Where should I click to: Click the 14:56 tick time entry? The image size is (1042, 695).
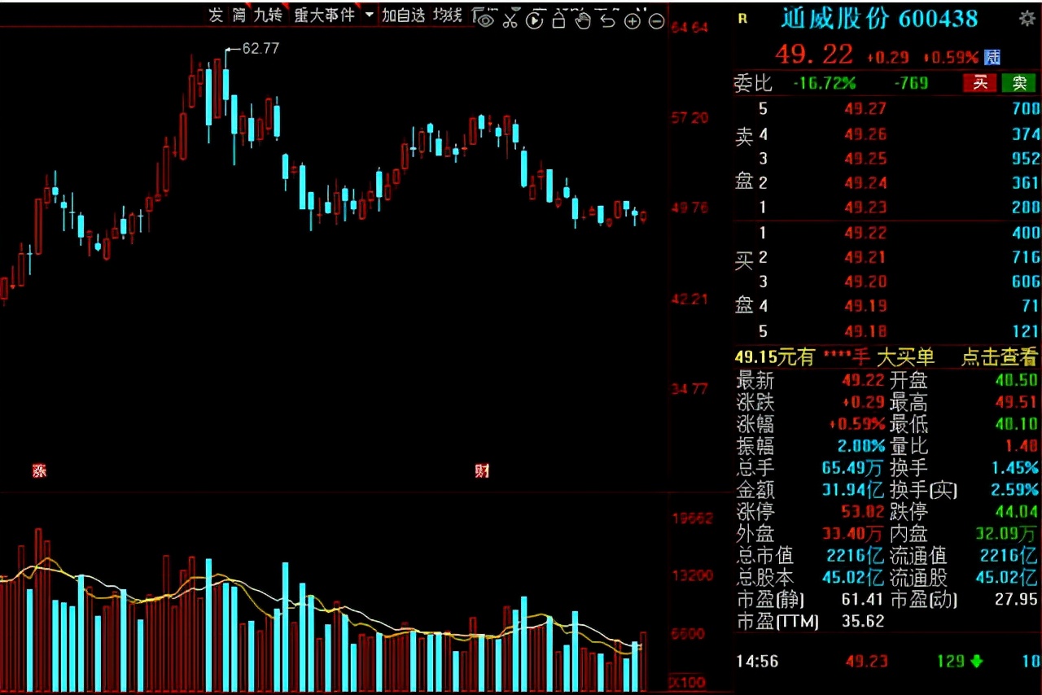(757, 662)
